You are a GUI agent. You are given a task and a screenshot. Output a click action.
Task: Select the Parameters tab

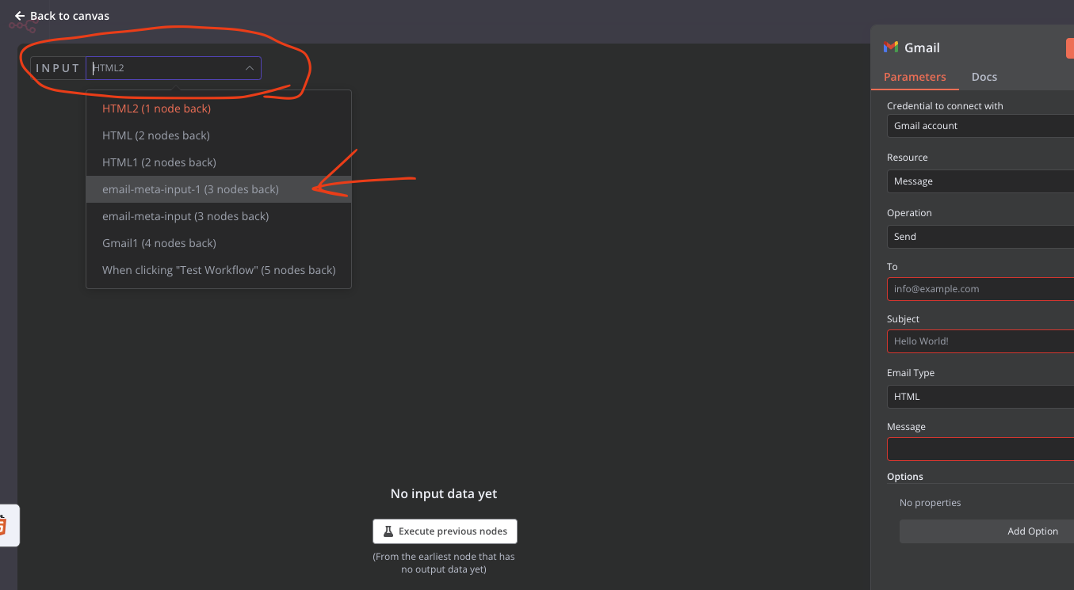[x=915, y=77]
